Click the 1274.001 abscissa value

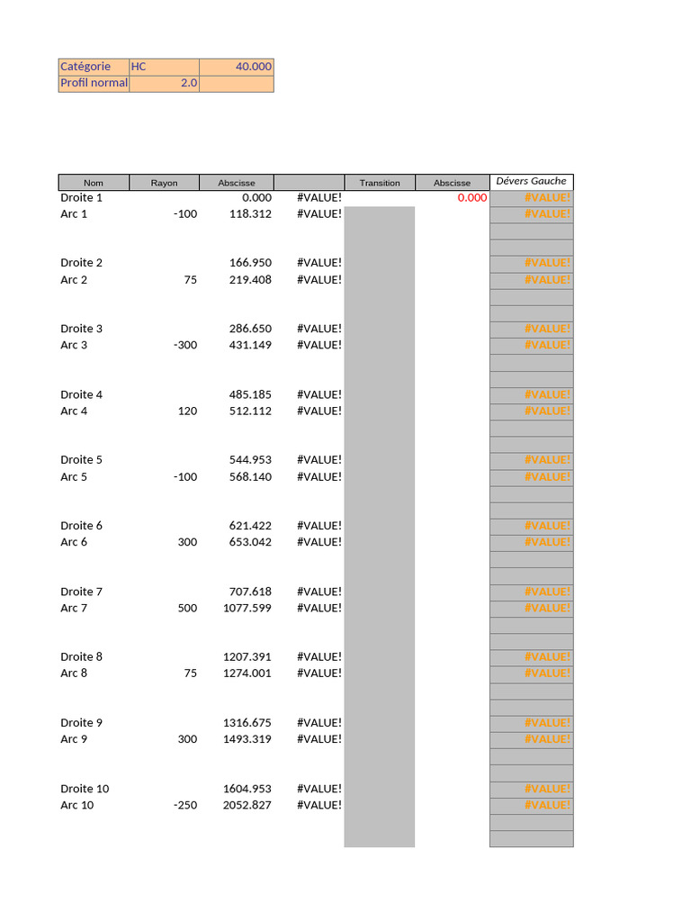coord(247,673)
